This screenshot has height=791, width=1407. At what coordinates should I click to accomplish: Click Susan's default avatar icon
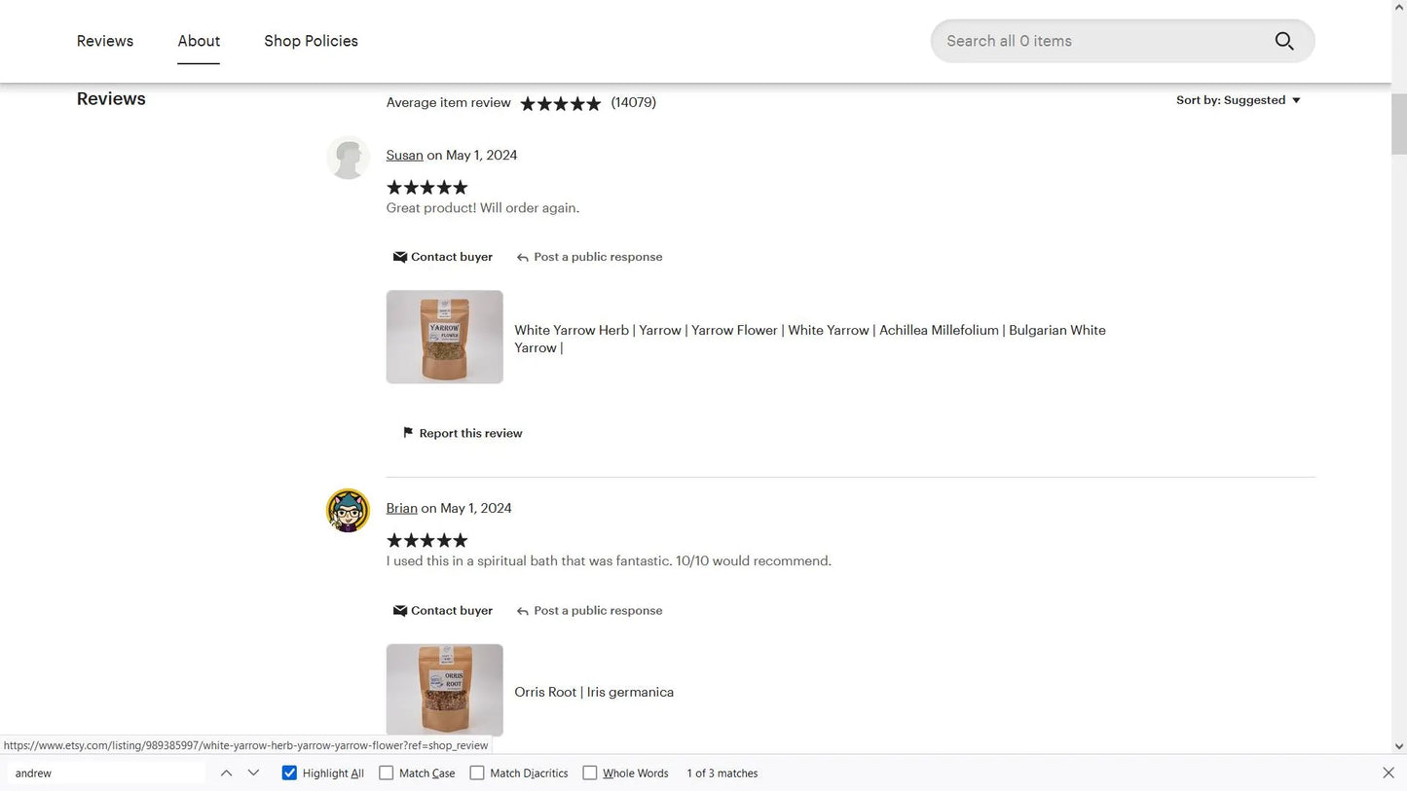(x=348, y=158)
